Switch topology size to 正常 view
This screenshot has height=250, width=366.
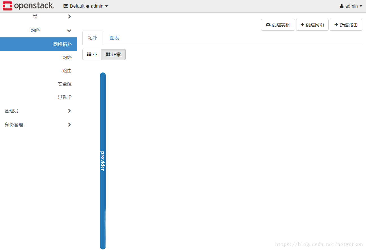click(x=113, y=54)
